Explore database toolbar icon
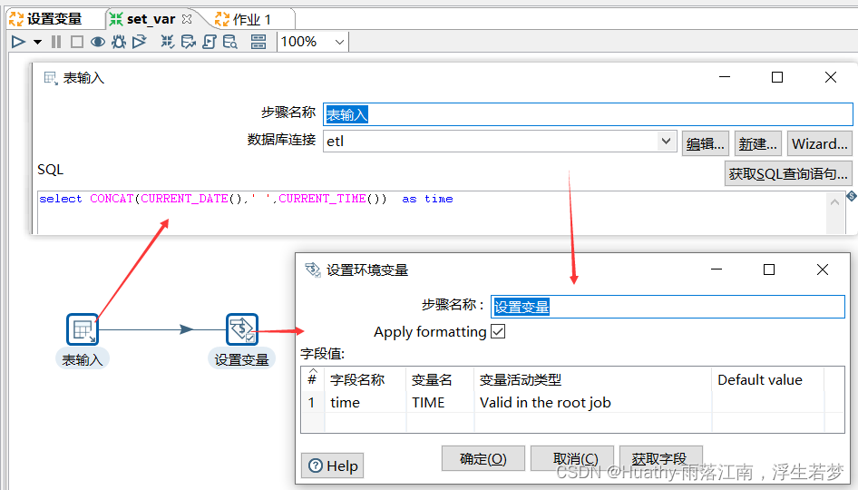 click(x=230, y=42)
